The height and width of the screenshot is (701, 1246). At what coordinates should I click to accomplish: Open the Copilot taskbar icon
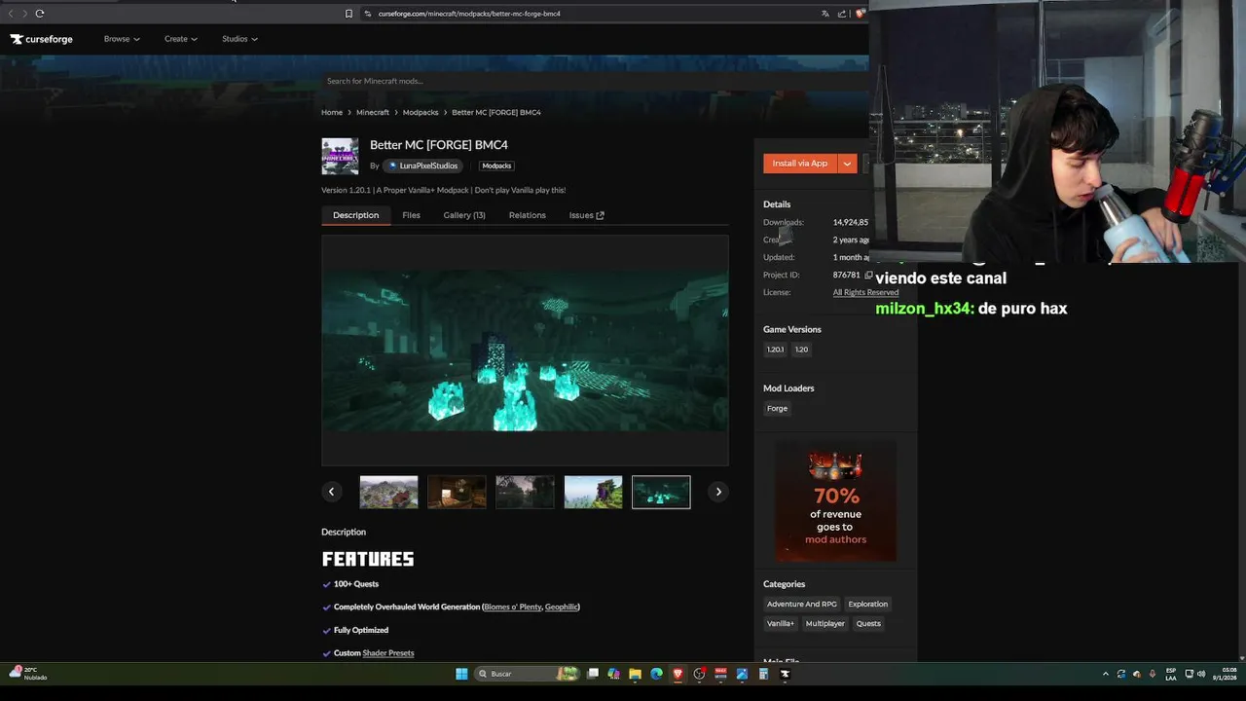[613, 674]
